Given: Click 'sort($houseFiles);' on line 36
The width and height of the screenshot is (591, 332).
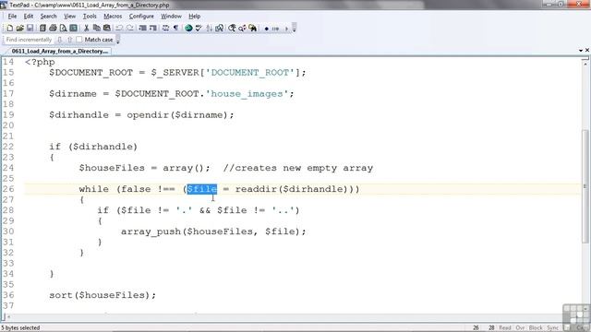Looking at the screenshot, I should [103, 295].
